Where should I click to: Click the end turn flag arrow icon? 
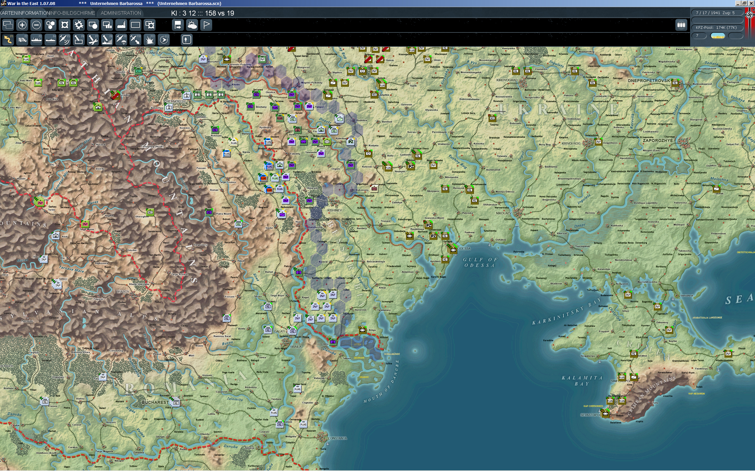click(178, 25)
